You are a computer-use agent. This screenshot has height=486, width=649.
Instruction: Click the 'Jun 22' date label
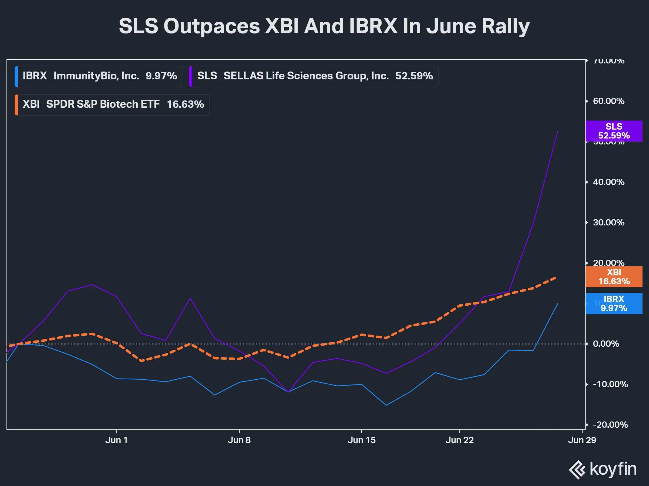pyautogui.click(x=459, y=440)
